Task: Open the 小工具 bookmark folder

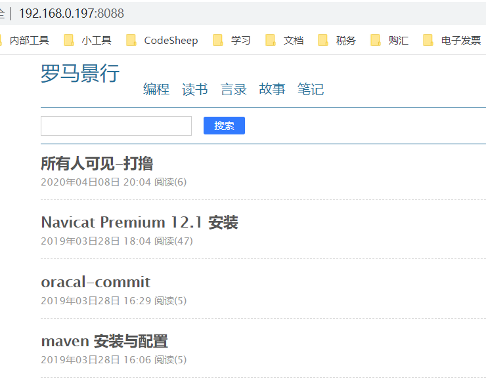Action: pyautogui.click(x=87, y=40)
